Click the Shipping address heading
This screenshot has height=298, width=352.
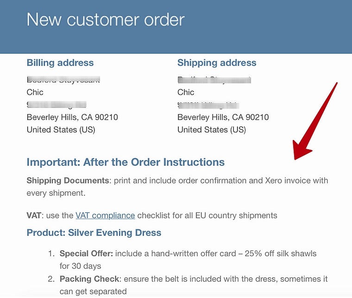[217, 63]
